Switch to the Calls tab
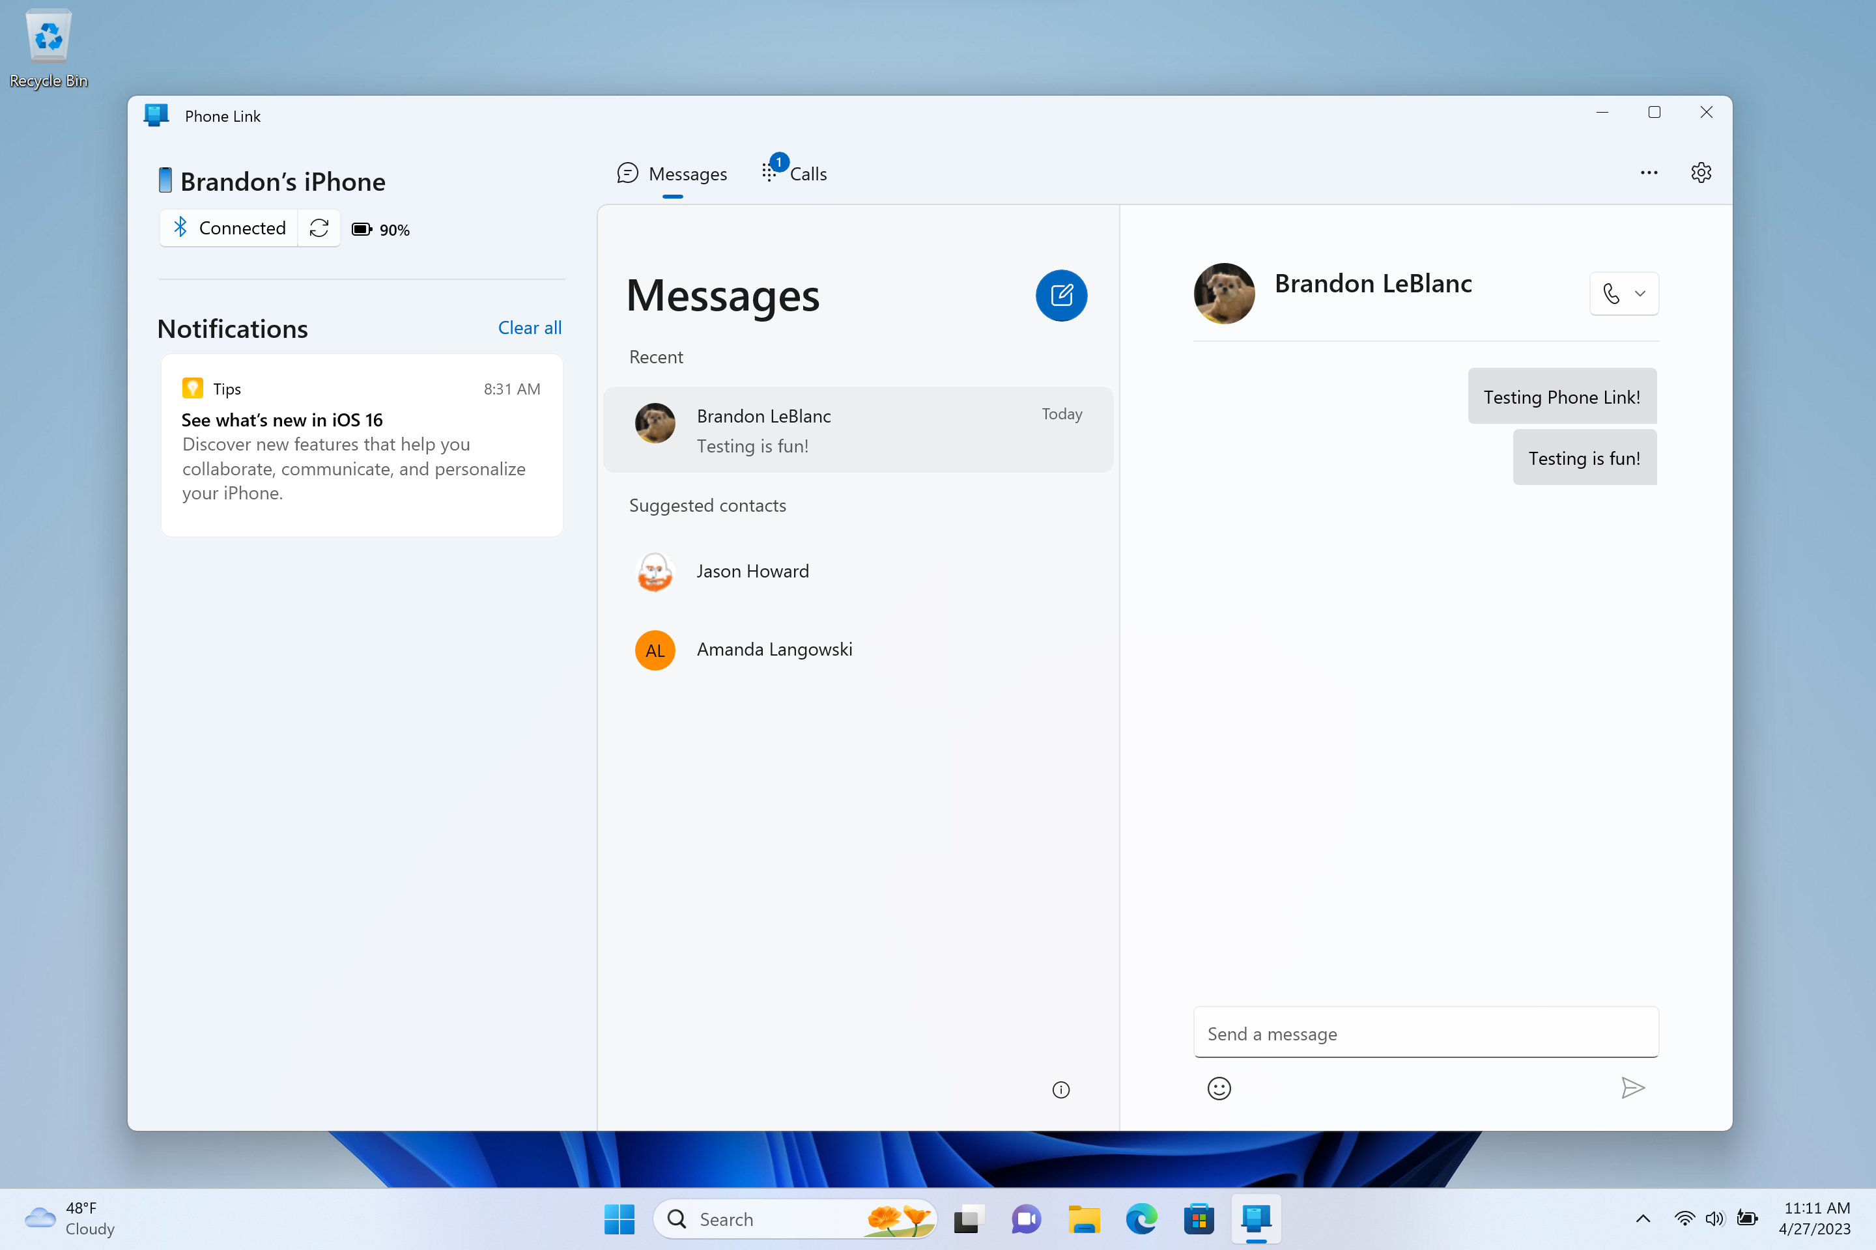1876x1250 pixels. [x=808, y=173]
